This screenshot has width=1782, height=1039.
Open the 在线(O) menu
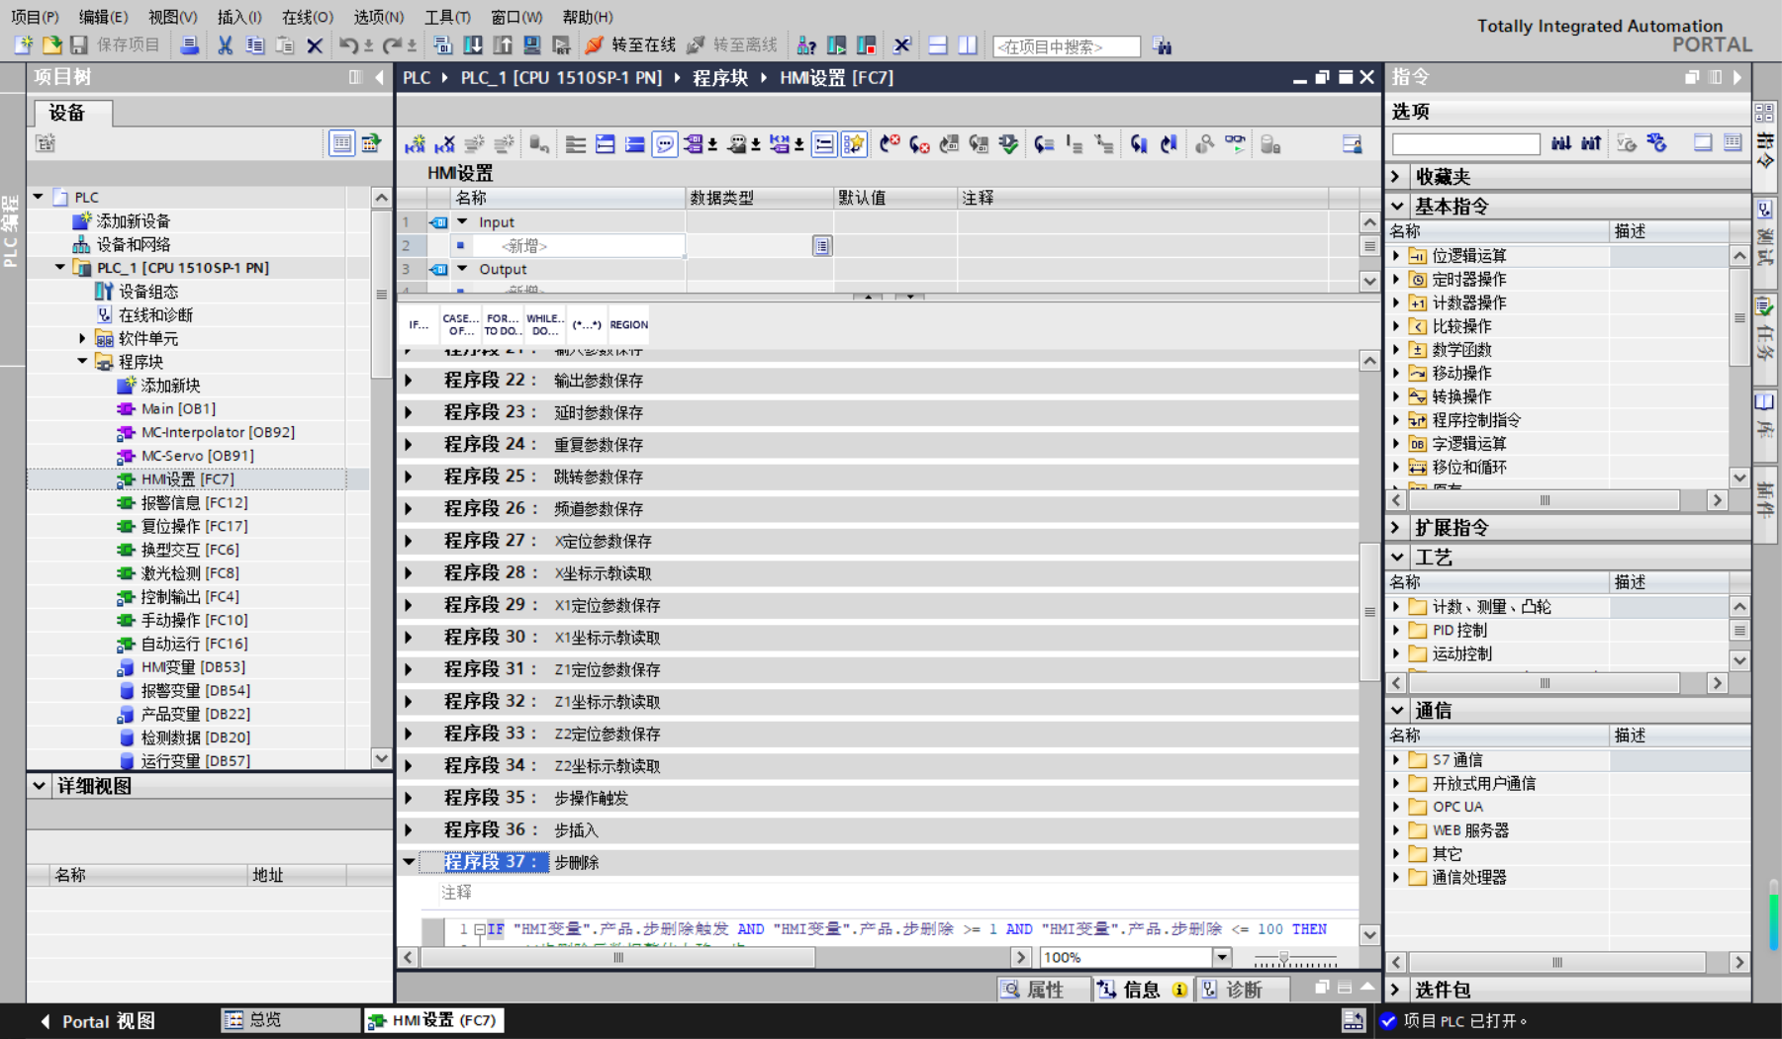pos(307,17)
